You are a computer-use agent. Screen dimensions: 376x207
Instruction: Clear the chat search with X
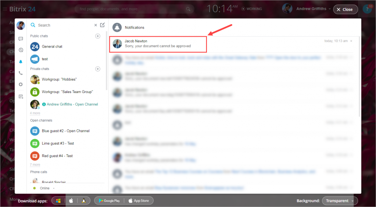click(96, 25)
